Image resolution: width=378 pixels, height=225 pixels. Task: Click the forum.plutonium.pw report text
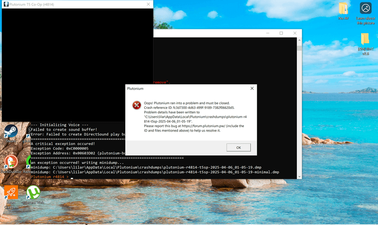coord(194,128)
